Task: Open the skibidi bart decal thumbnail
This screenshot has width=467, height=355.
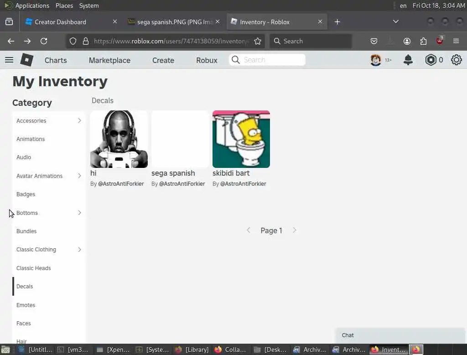Action: 241,139
